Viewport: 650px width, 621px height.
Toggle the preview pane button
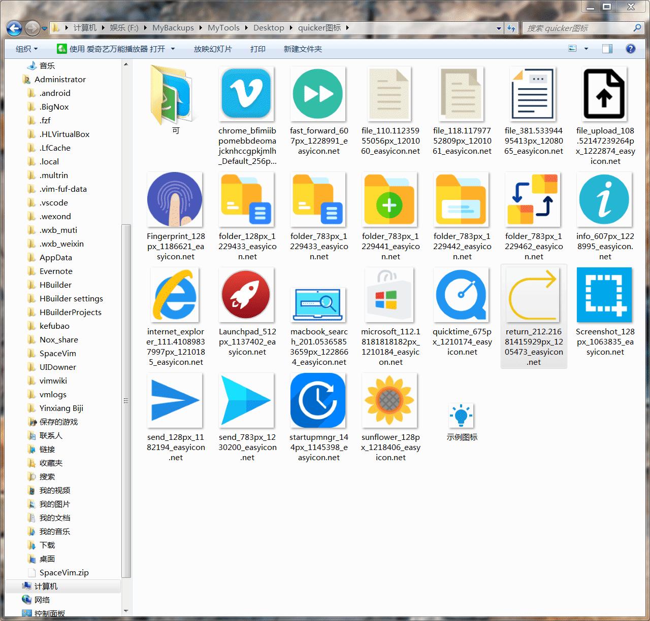[607, 49]
